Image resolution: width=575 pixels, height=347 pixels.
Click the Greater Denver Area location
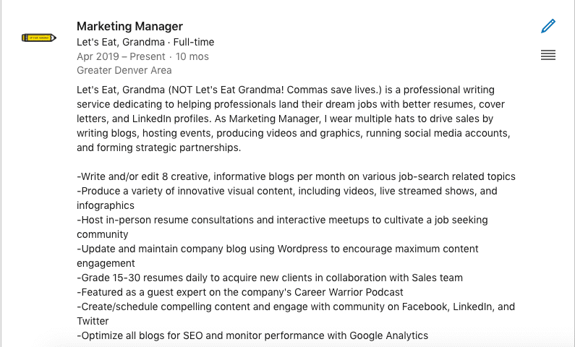tap(124, 70)
